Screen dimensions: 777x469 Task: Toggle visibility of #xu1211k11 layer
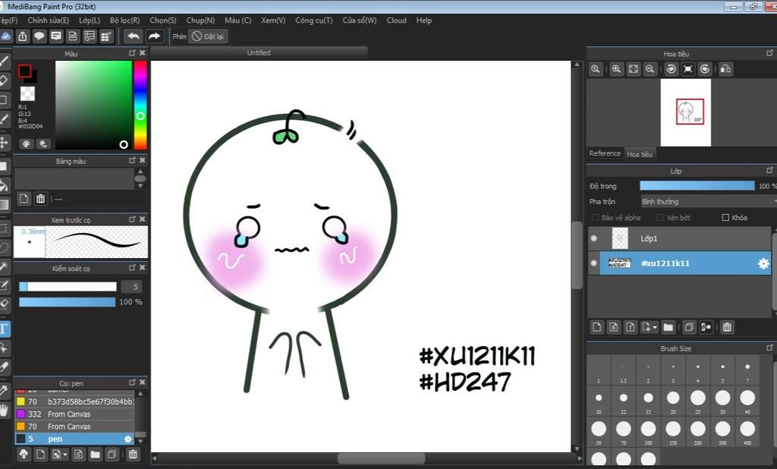click(593, 263)
